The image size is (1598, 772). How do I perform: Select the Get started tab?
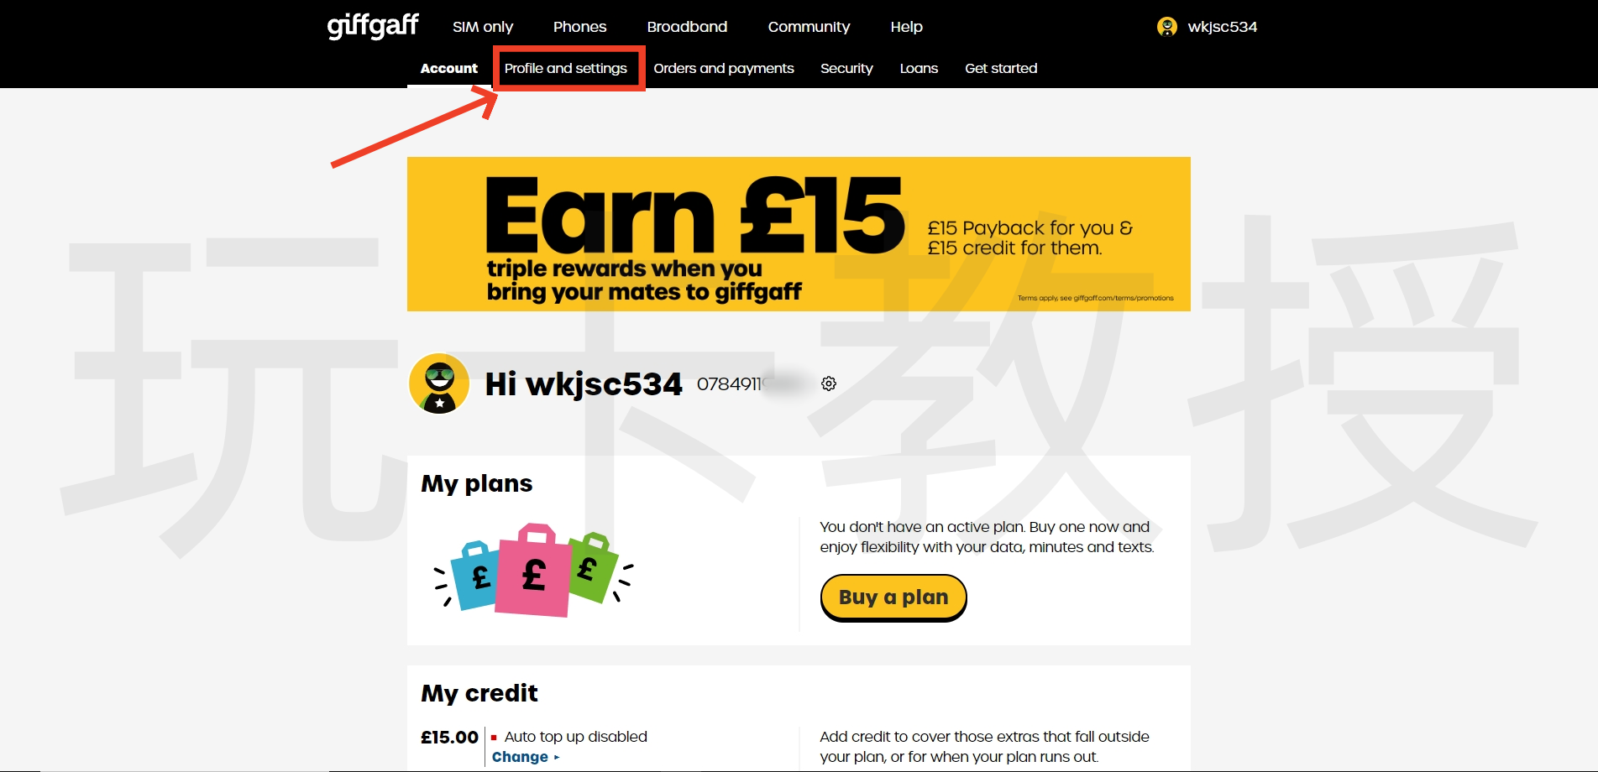point(1001,69)
